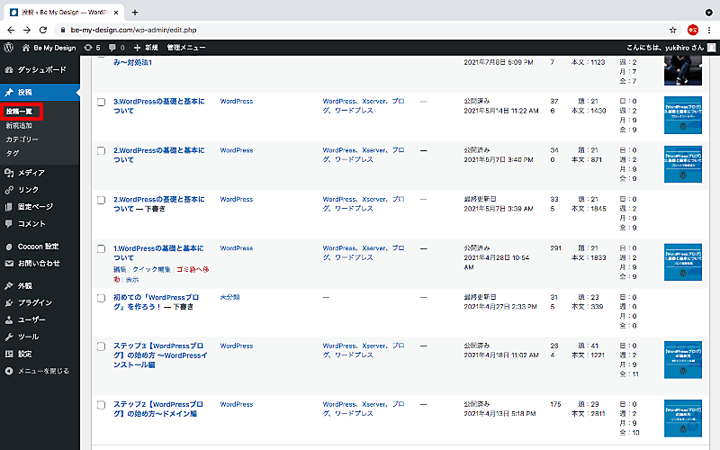
Task: Tick checkbox for 3.WordPressの基礎と基本について post
Action: 101,102
